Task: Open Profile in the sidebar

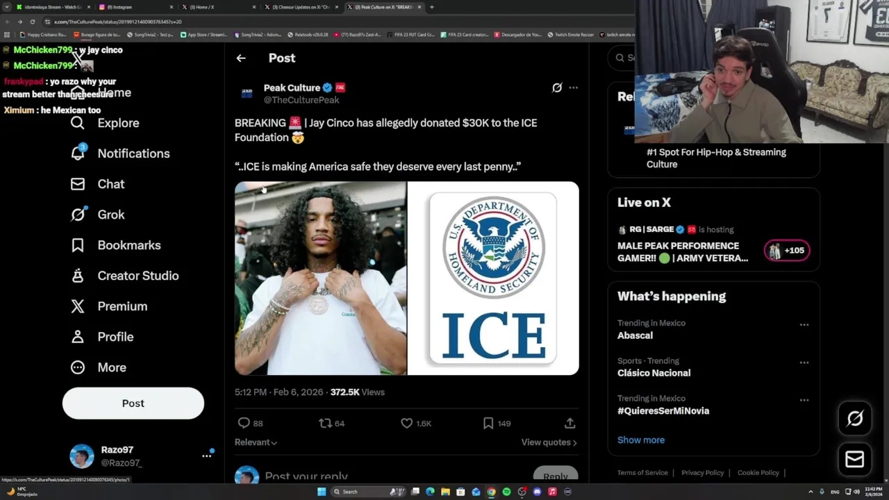Action: click(102, 337)
